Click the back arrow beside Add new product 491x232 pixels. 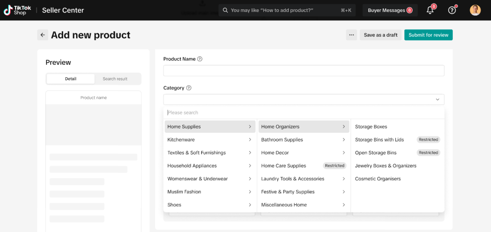42,35
